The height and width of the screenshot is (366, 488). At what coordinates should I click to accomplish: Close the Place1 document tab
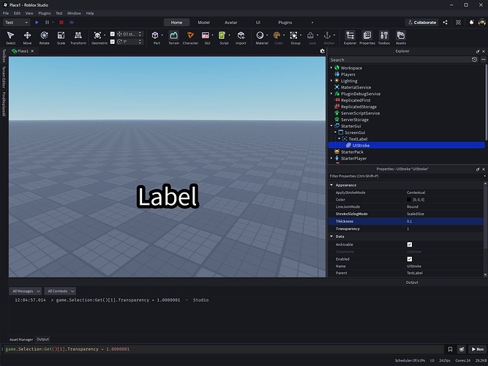click(32, 51)
